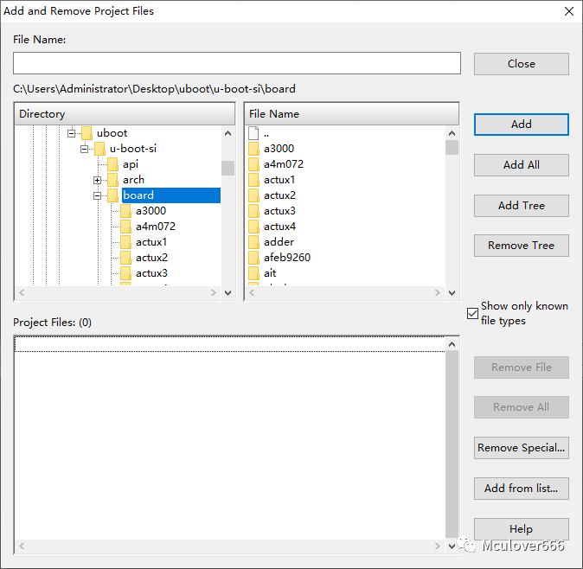Click Project Files scroll right arrow
The width and height of the screenshot is (583, 569).
point(438,546)
